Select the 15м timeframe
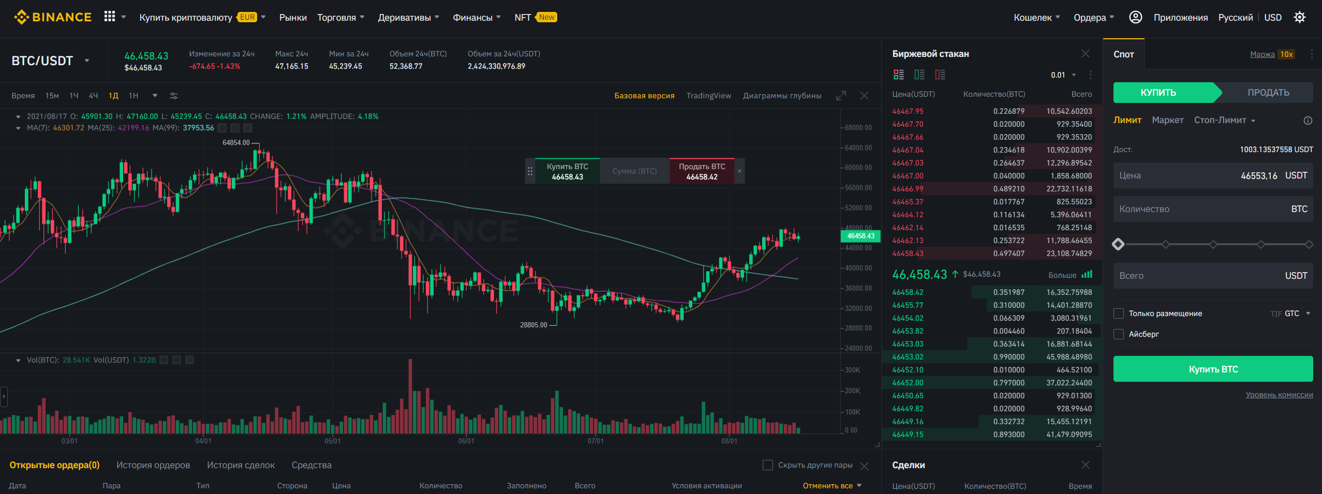 pyautogui.click(x=52, y=96)
